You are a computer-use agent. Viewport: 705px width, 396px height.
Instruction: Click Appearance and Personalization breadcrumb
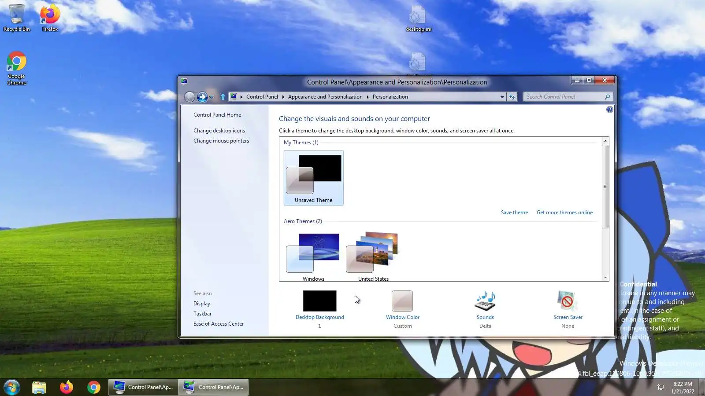[325, 97]
